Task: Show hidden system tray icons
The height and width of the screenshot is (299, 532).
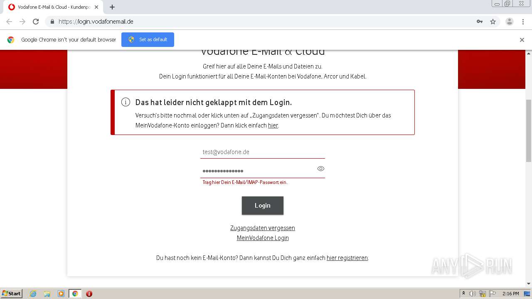Action: (x=463, y=294)
